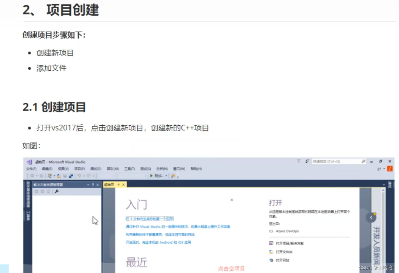
Task: Click the Solution Explorer home icon
Action: coord(48,191)
